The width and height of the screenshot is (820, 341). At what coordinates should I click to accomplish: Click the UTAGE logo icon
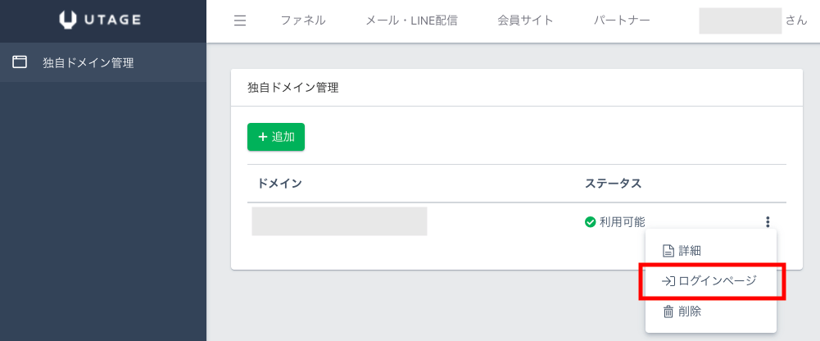pyautogui.click(x=70, y=20)
